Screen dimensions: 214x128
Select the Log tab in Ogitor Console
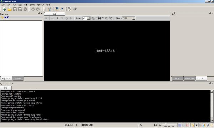[x=6, y=88]
